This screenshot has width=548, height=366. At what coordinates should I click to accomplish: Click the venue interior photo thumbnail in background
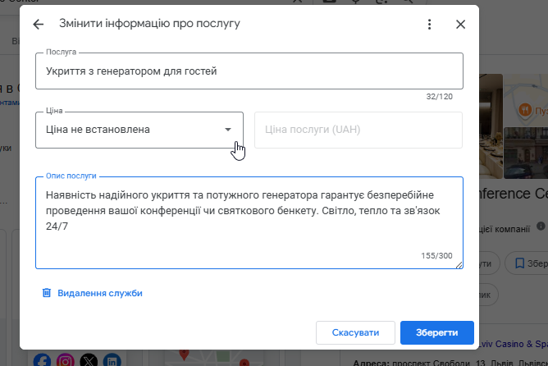pyautogui.click(x=491, y=126)
